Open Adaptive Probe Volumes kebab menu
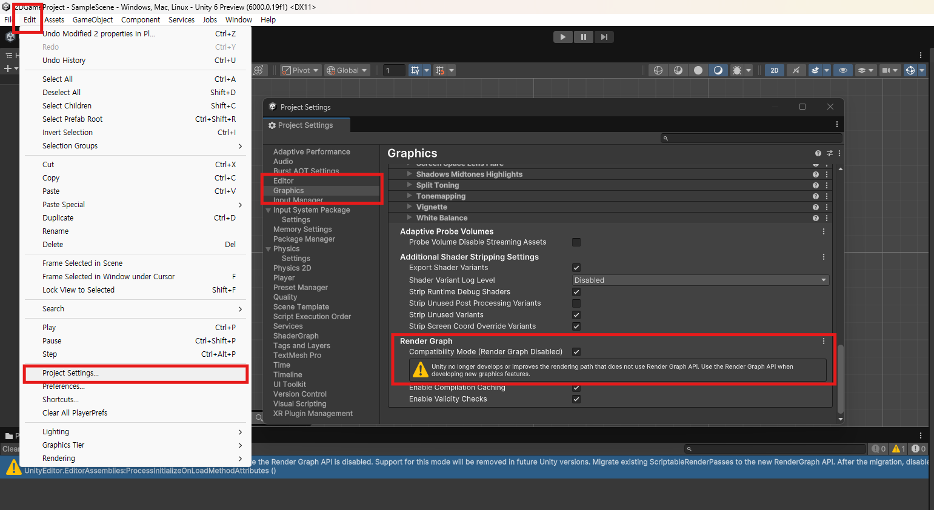The height and width of the screenshot is (510, 934). (824, 231)
